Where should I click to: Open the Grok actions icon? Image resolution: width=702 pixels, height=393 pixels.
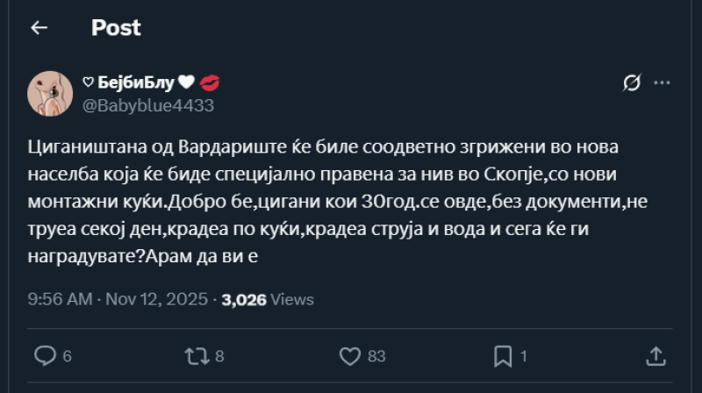(x=631, y=83)
